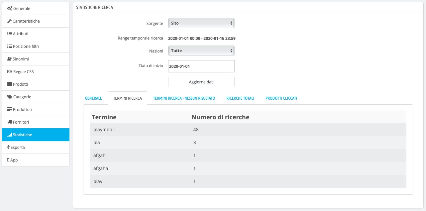Focus the Data di inizio date field

point(201,66)
